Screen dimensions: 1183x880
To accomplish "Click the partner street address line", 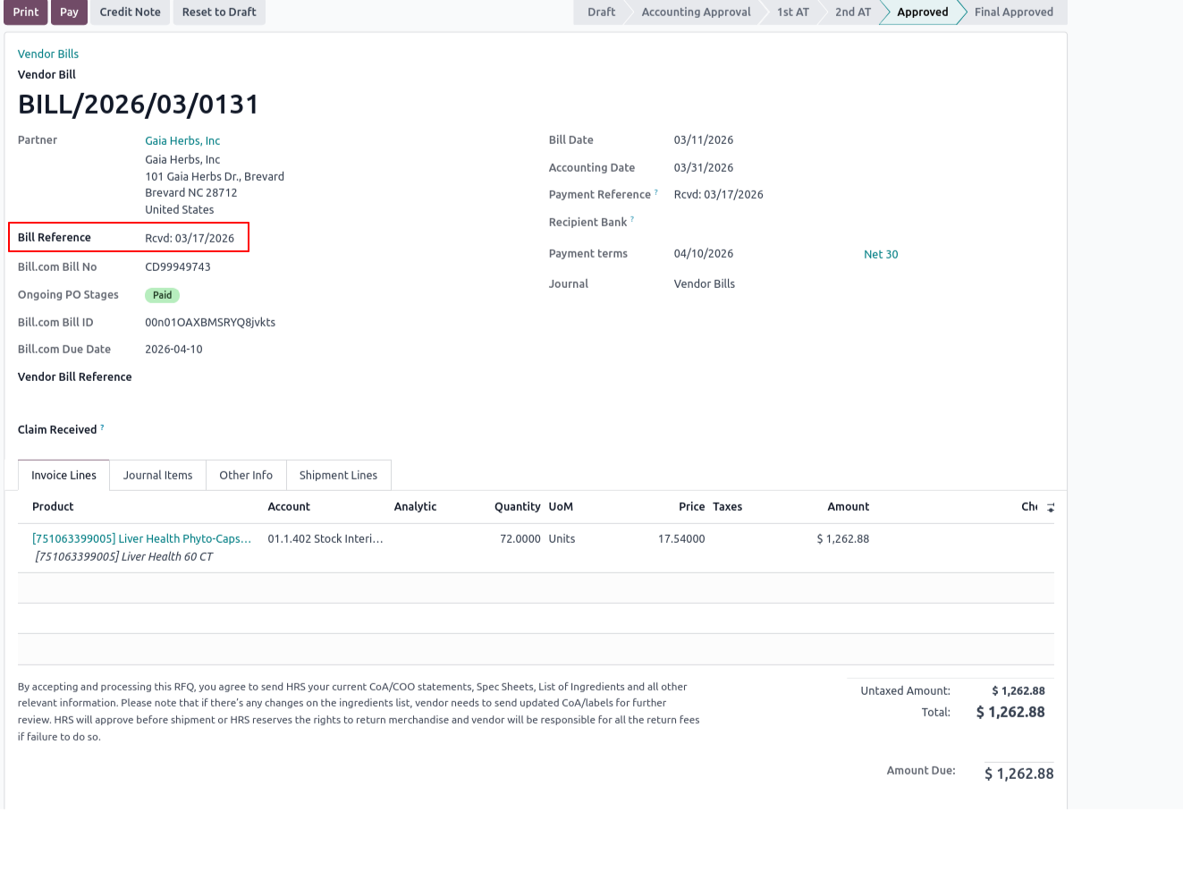I will [x=215, y=176].
